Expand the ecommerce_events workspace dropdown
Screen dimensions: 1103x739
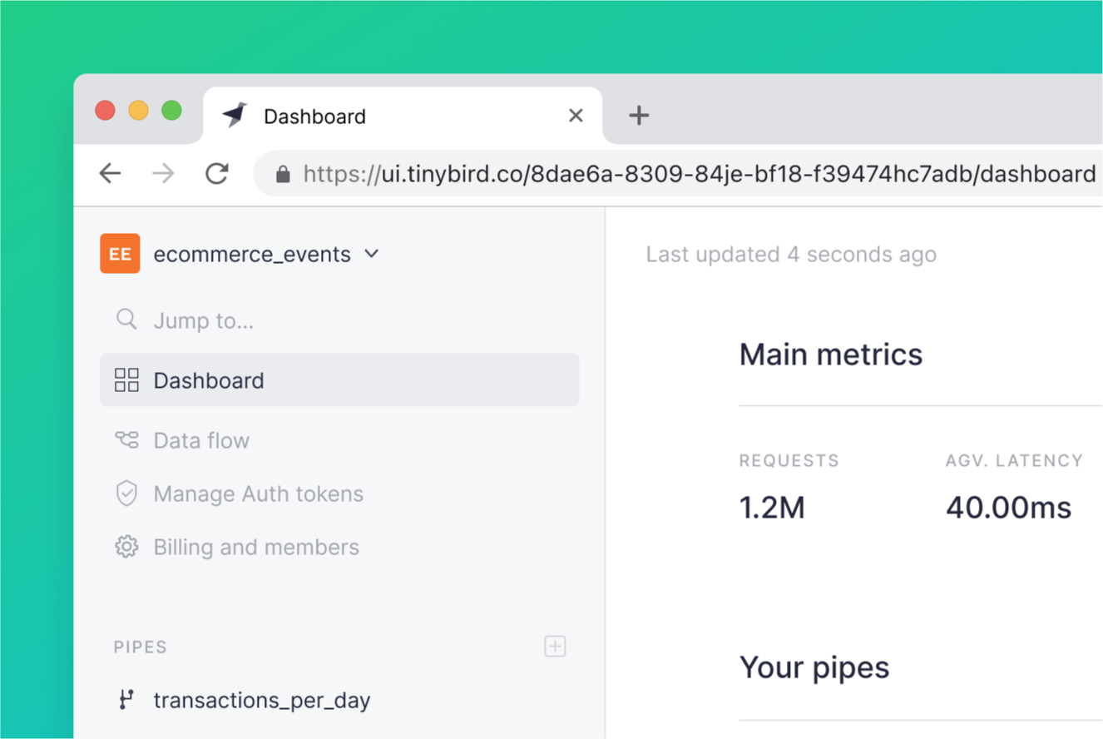point(372,254)
